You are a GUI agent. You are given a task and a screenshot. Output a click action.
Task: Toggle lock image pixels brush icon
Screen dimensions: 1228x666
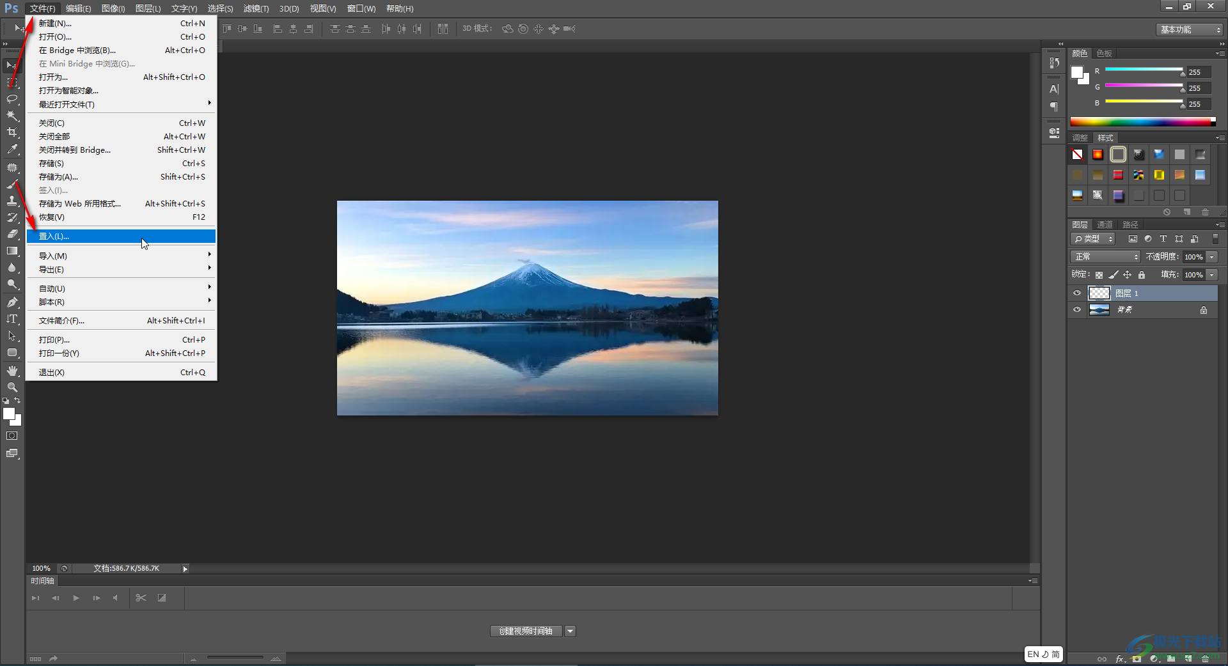[1113, 275]
